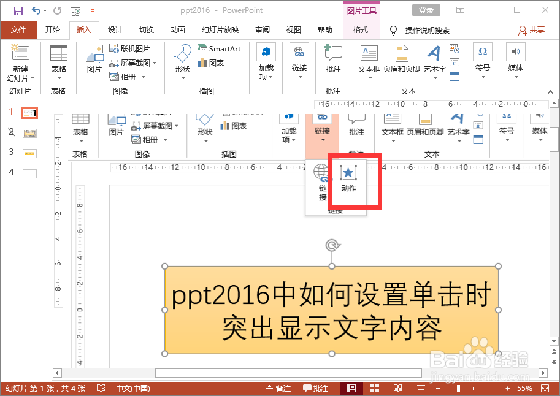Start slideshow from beginning in quick access toolbar
This screenshot has height=396, width=560.
click(x=75, y=11)
